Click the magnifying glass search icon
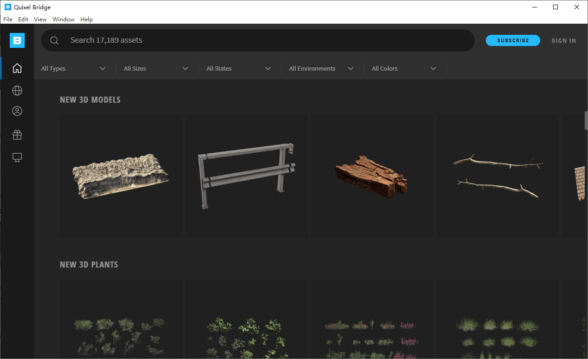This screenshot has width=588, height=359. (x=54, y=40)
